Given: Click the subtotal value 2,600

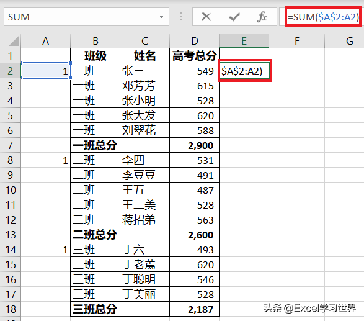Looking at the screenshot, I should click(x=194, y=235).
